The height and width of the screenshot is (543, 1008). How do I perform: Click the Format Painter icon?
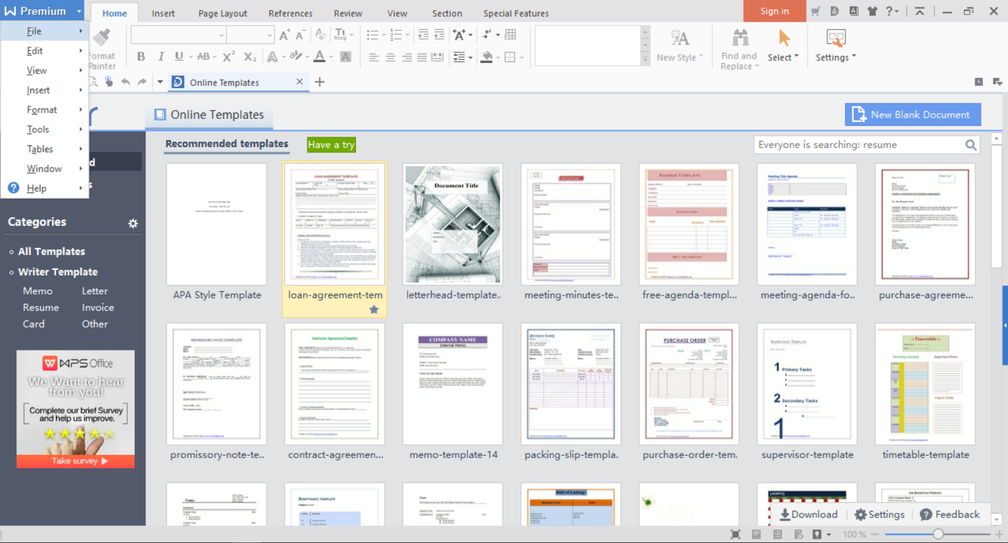[101, 37]
